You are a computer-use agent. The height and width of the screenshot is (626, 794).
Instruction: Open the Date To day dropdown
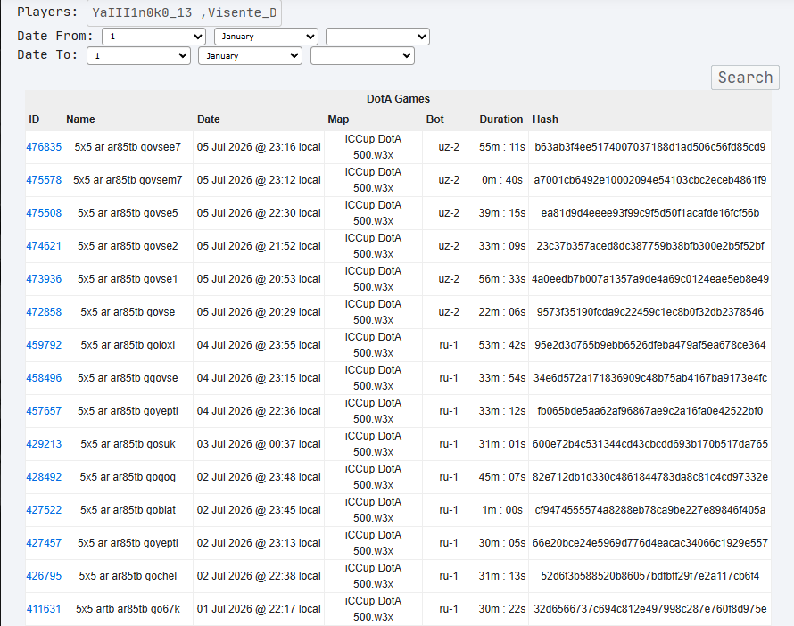(138, 55)
